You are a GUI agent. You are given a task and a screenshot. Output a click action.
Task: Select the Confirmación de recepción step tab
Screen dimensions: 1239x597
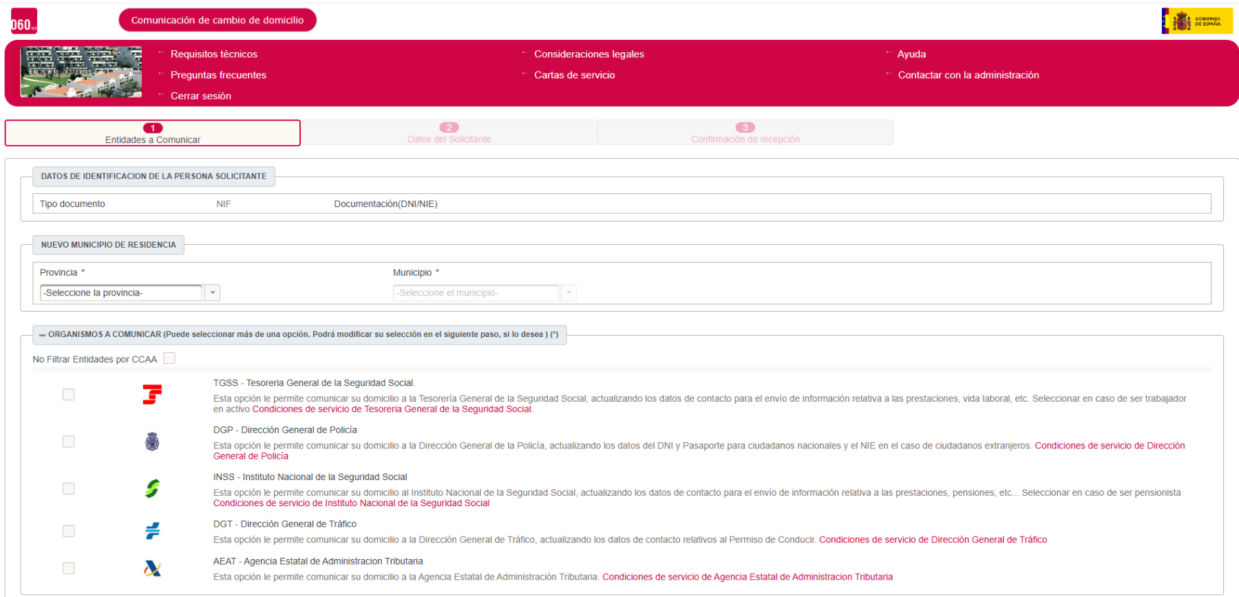coord(745,133)
